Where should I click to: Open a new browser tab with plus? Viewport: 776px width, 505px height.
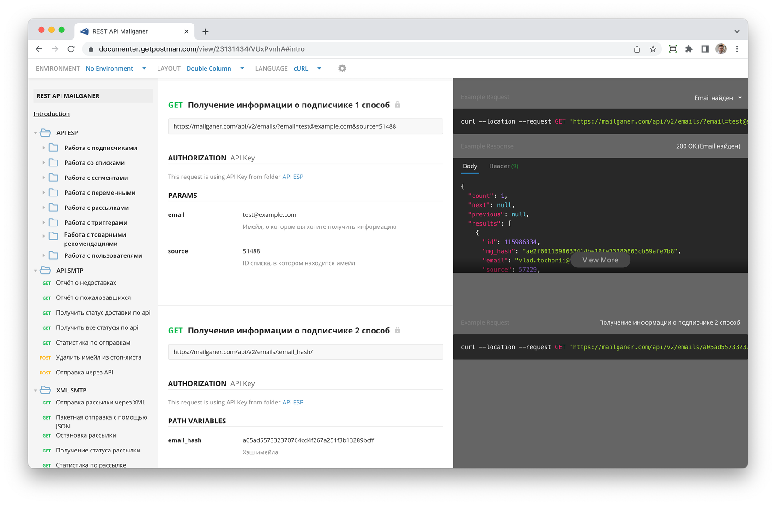tap(206, 31)
